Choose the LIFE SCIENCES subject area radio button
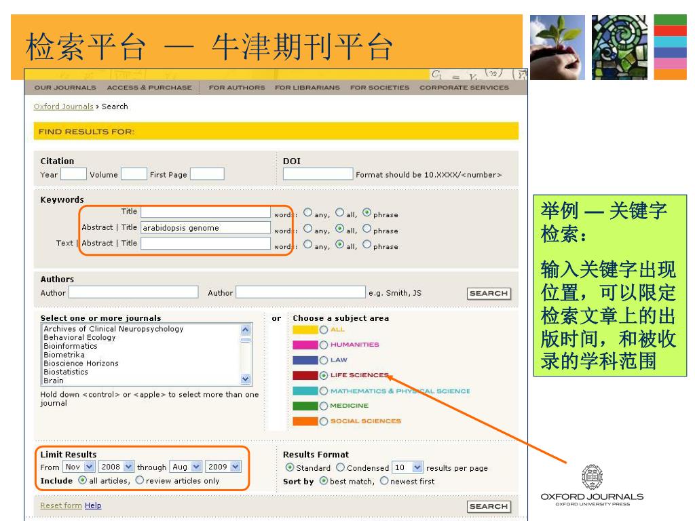 (324, 375)
